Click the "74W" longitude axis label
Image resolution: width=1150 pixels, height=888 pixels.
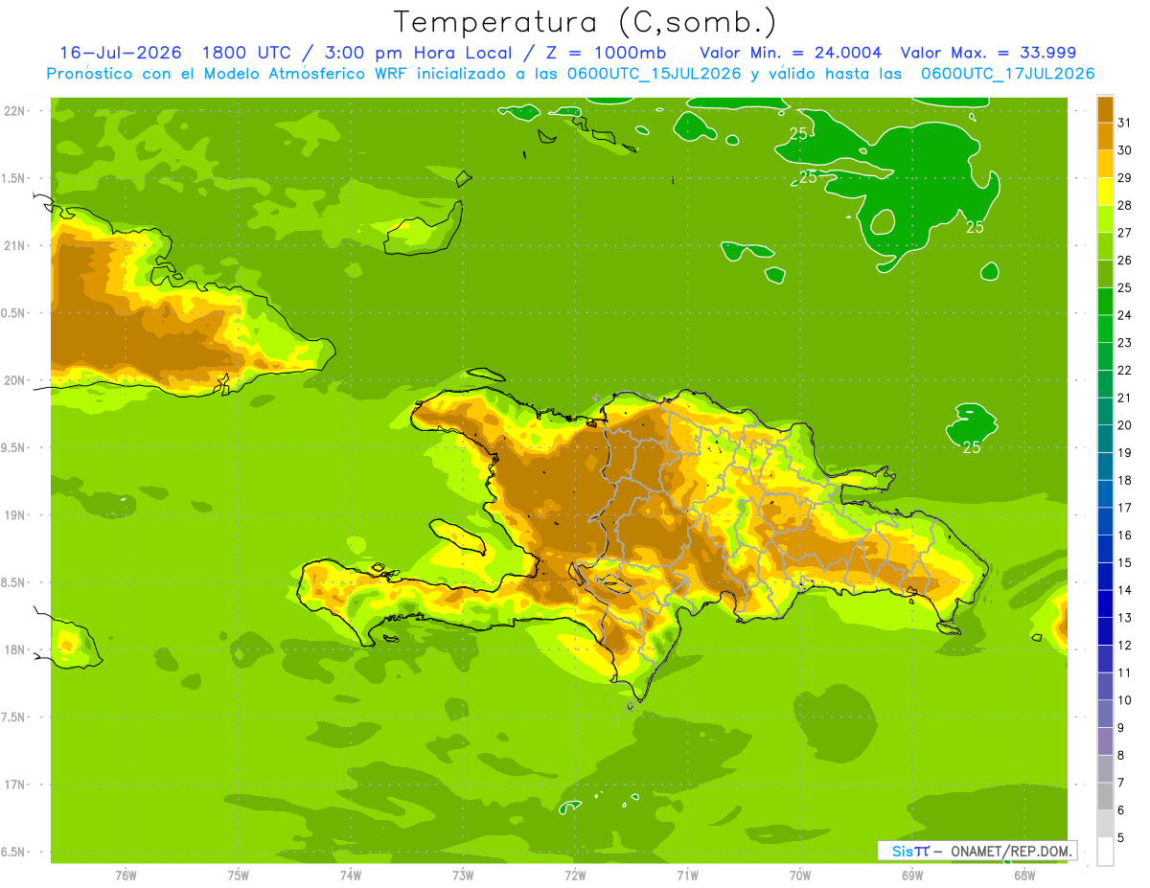pos(351,875)
